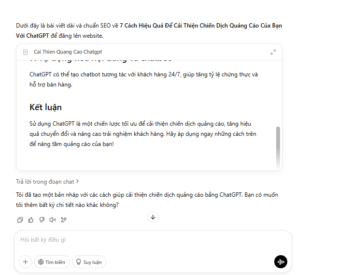Viewport: 338px width, 275px height.
Task: Open the attachment menu with the plus button
Action: click(x=25, y=262)
